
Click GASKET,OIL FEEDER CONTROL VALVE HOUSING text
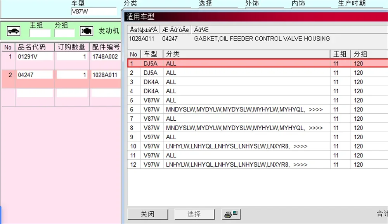262,38
